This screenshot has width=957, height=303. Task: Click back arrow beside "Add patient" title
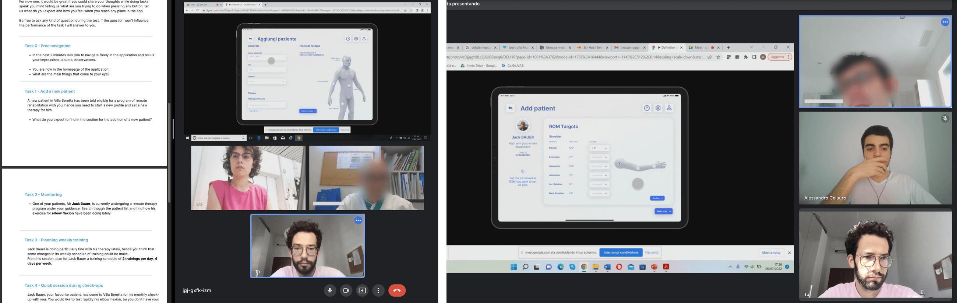pyautogui.click(x=510, y=108)
